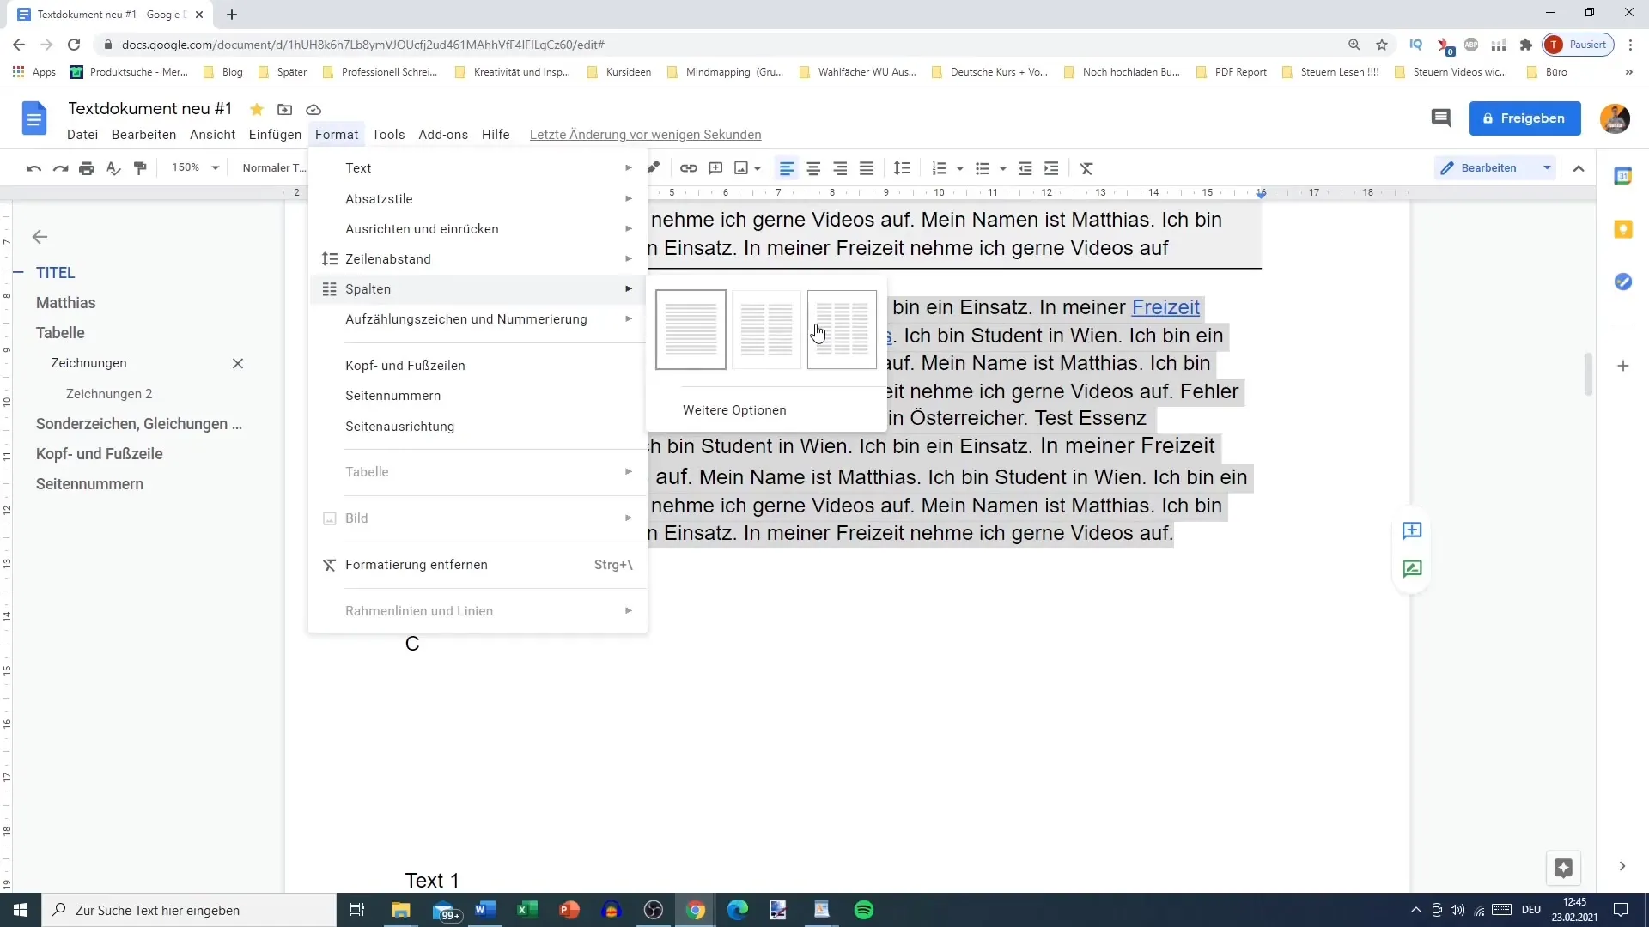The height and width of the screenshot is (927, 1649).
Task: Select the center-align icon
Action: coord(813,167)
